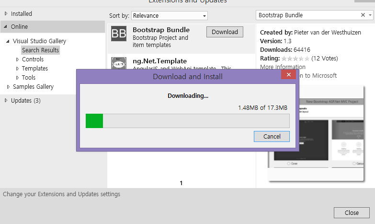The image size is (375, 224).
Task: Collapse the Visual Studio Gallery node
Action: [x=8, y=41]
